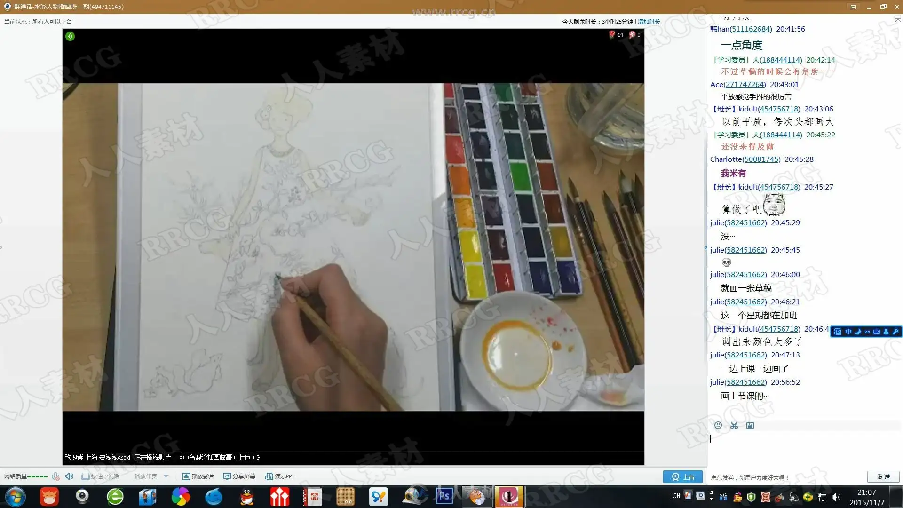Click the 播放影片 button

198,476
